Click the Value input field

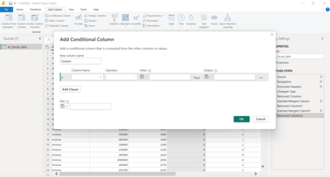tap(170, 77)
